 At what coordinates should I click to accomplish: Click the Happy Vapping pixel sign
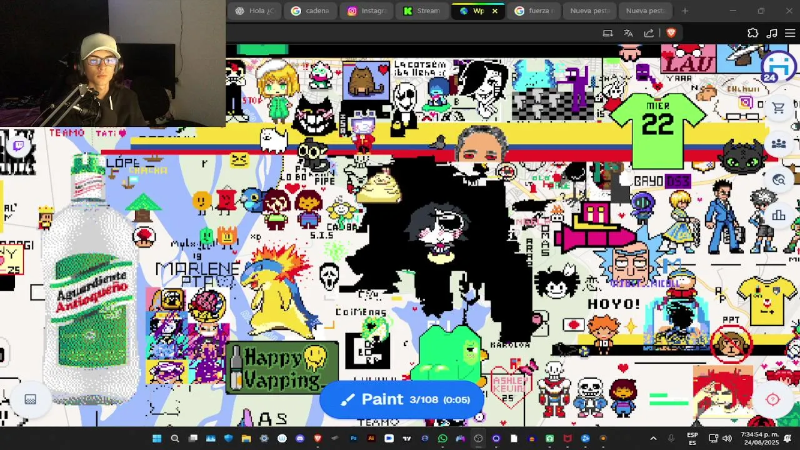(x=282, y=368)
